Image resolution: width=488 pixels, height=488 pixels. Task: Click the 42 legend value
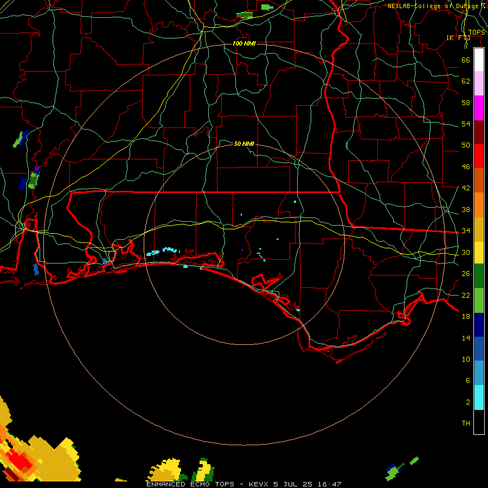click(x=466, y=188)
